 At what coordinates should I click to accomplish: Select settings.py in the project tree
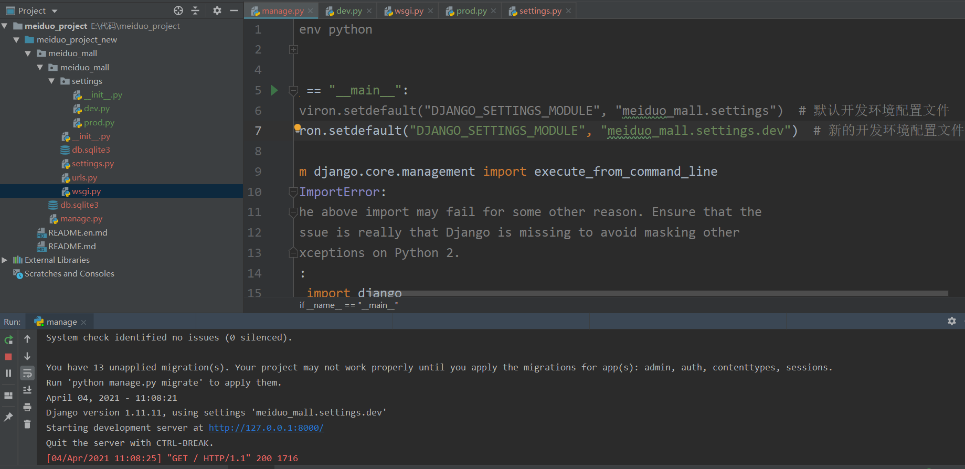click(92, 164)
